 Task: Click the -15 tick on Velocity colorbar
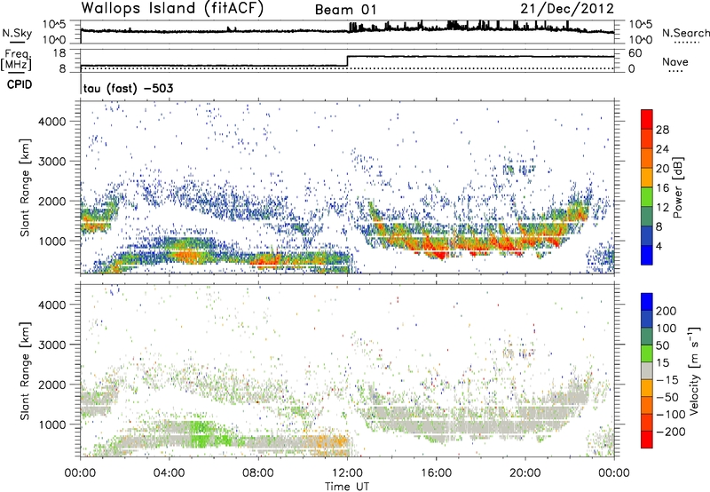(x=667, y=379)
